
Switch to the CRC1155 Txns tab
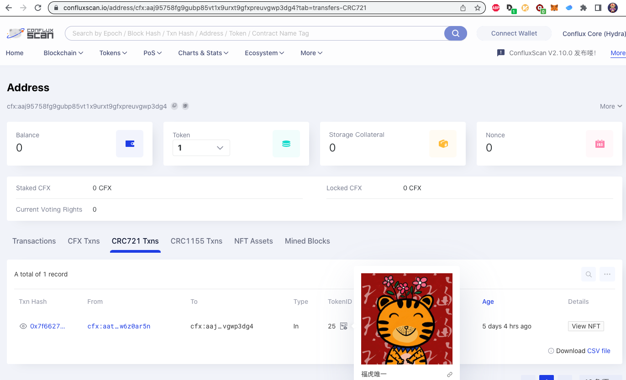[197, 241]
